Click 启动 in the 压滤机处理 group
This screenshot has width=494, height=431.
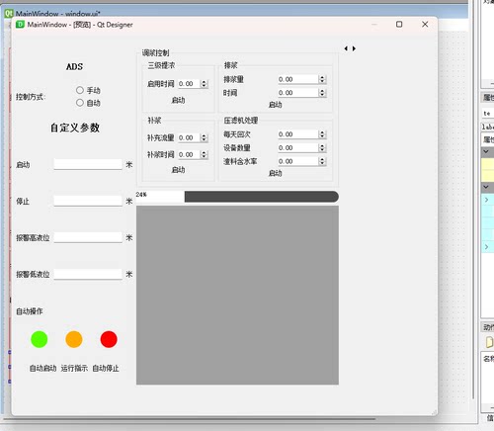tap(276, 173)
